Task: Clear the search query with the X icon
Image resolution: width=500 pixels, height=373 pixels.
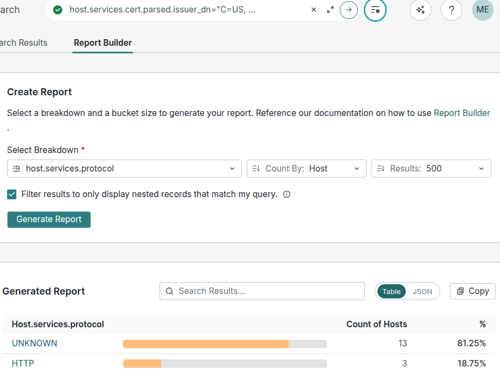Action: coord(314,10)
